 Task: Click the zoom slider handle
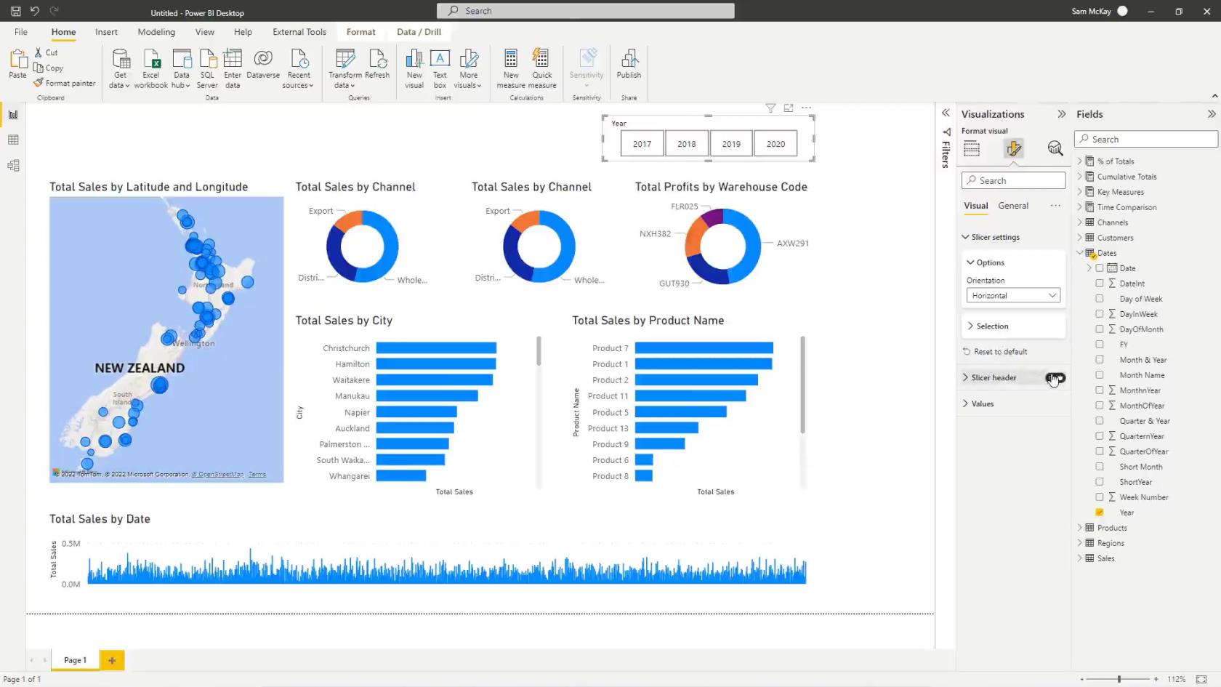pos(1119,679)
